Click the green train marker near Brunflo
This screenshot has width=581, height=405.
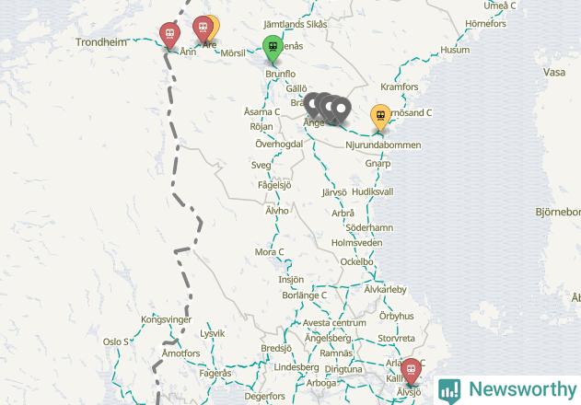273,48
